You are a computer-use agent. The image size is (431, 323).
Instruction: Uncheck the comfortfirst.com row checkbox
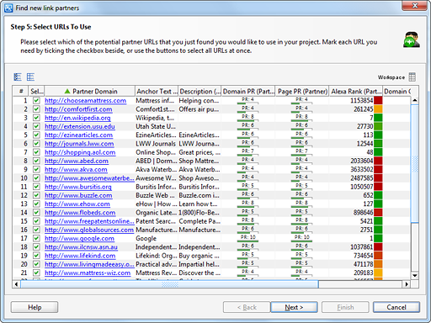[x=36, y=109]
